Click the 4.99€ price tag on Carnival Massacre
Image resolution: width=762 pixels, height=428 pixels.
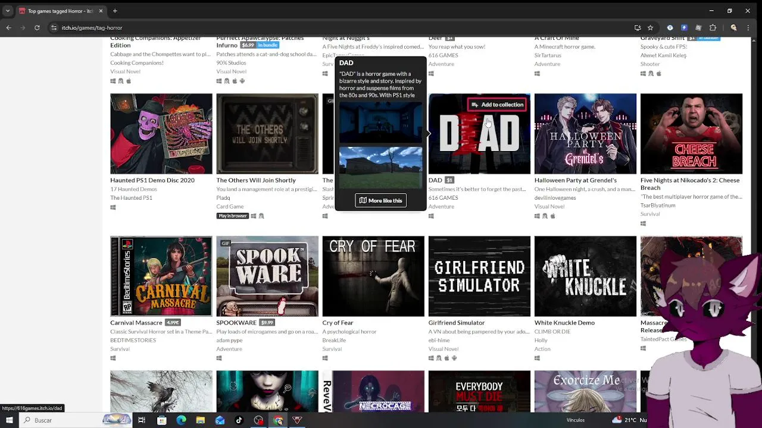click(173, 323)
